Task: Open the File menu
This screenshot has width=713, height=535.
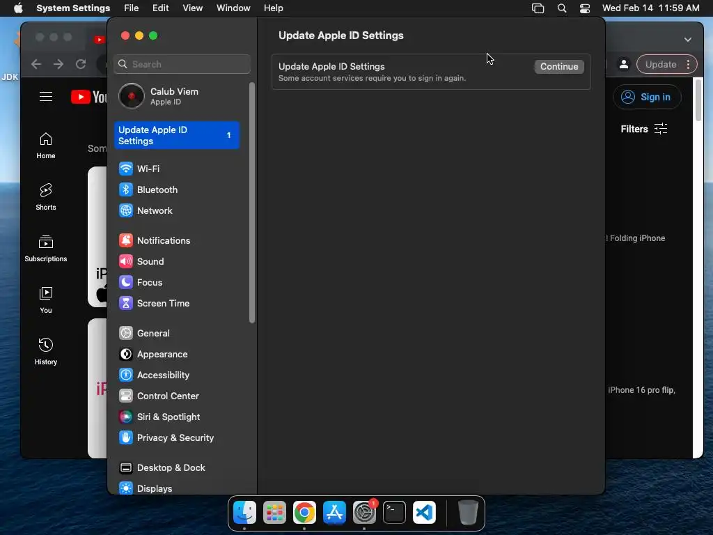Action: pos(132,8)
